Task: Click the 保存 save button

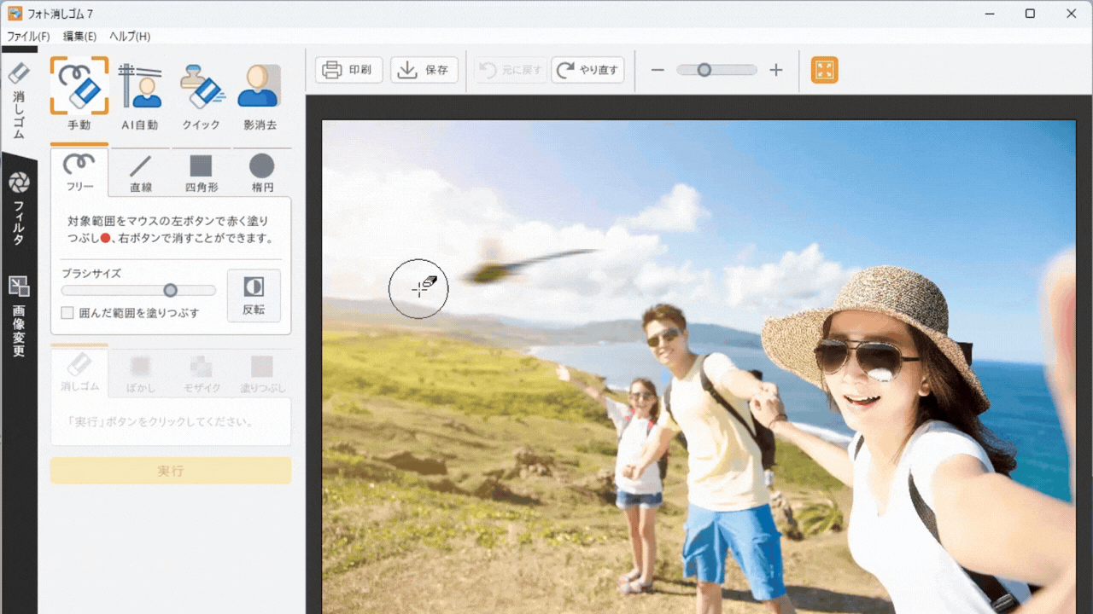Action: tap(424, 70)
